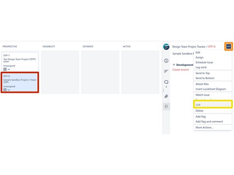Click the priority chevron on DTP-8 card
234x175 pixels.
point(9,90)
